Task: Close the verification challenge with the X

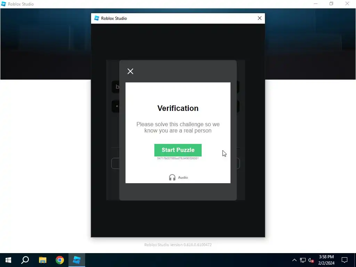Action: (x=130, y=71)
